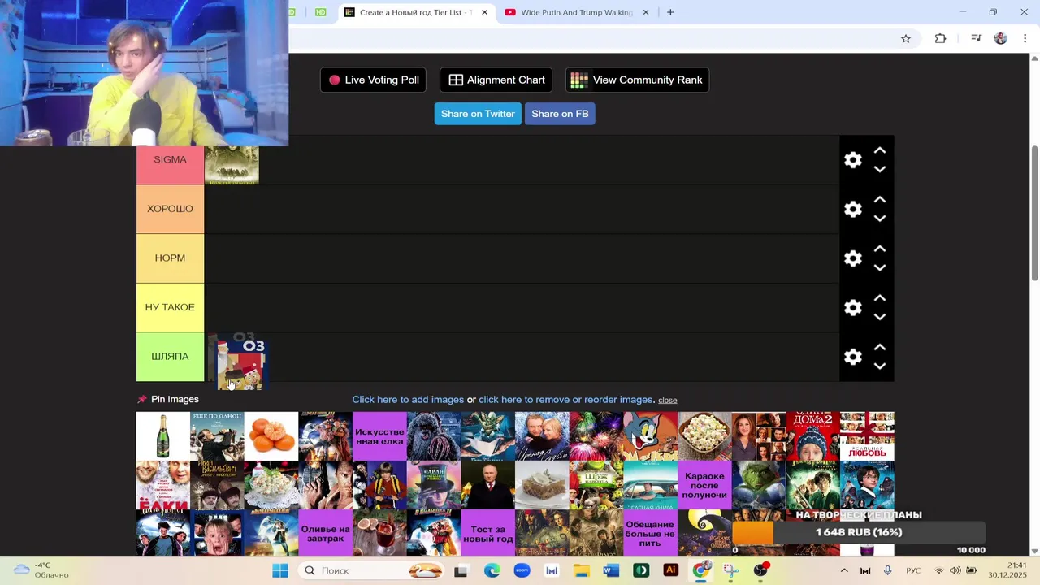1040x585 pixels.
Task: Open Chrome three-dot menu
Action: [x=1025, y=38]
